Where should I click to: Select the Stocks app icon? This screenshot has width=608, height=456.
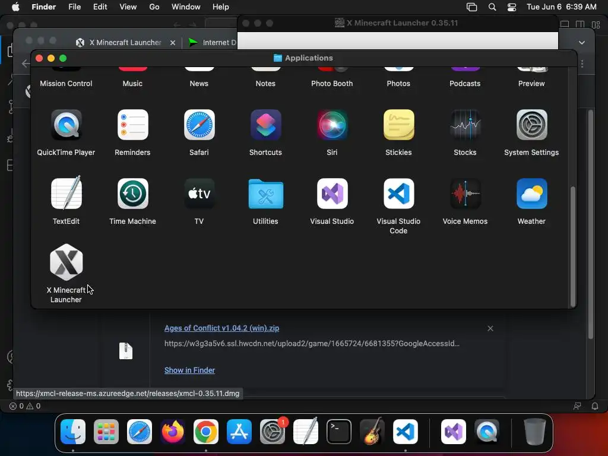coord(465,125)
